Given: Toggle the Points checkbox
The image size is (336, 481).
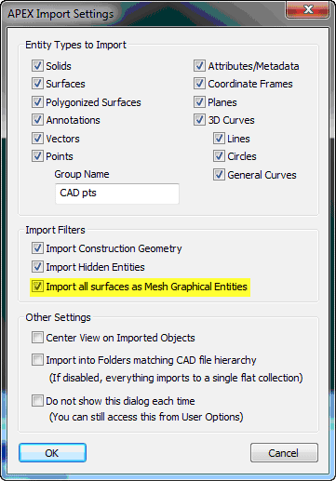Looking at the screenshot, I should coord(37,156).
